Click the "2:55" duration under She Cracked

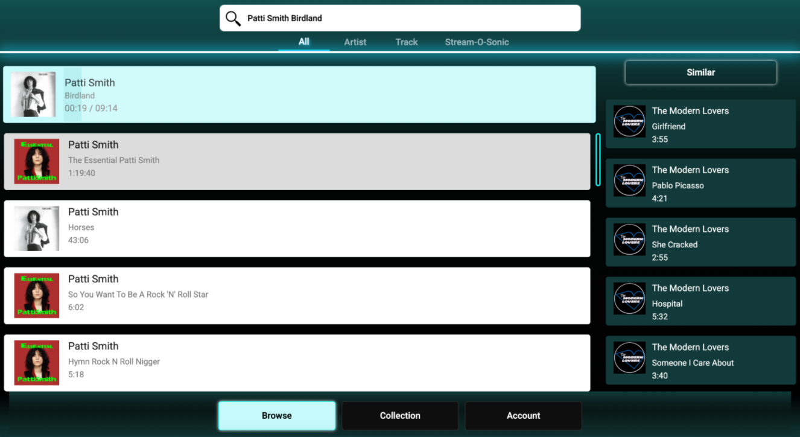(660, 258)
